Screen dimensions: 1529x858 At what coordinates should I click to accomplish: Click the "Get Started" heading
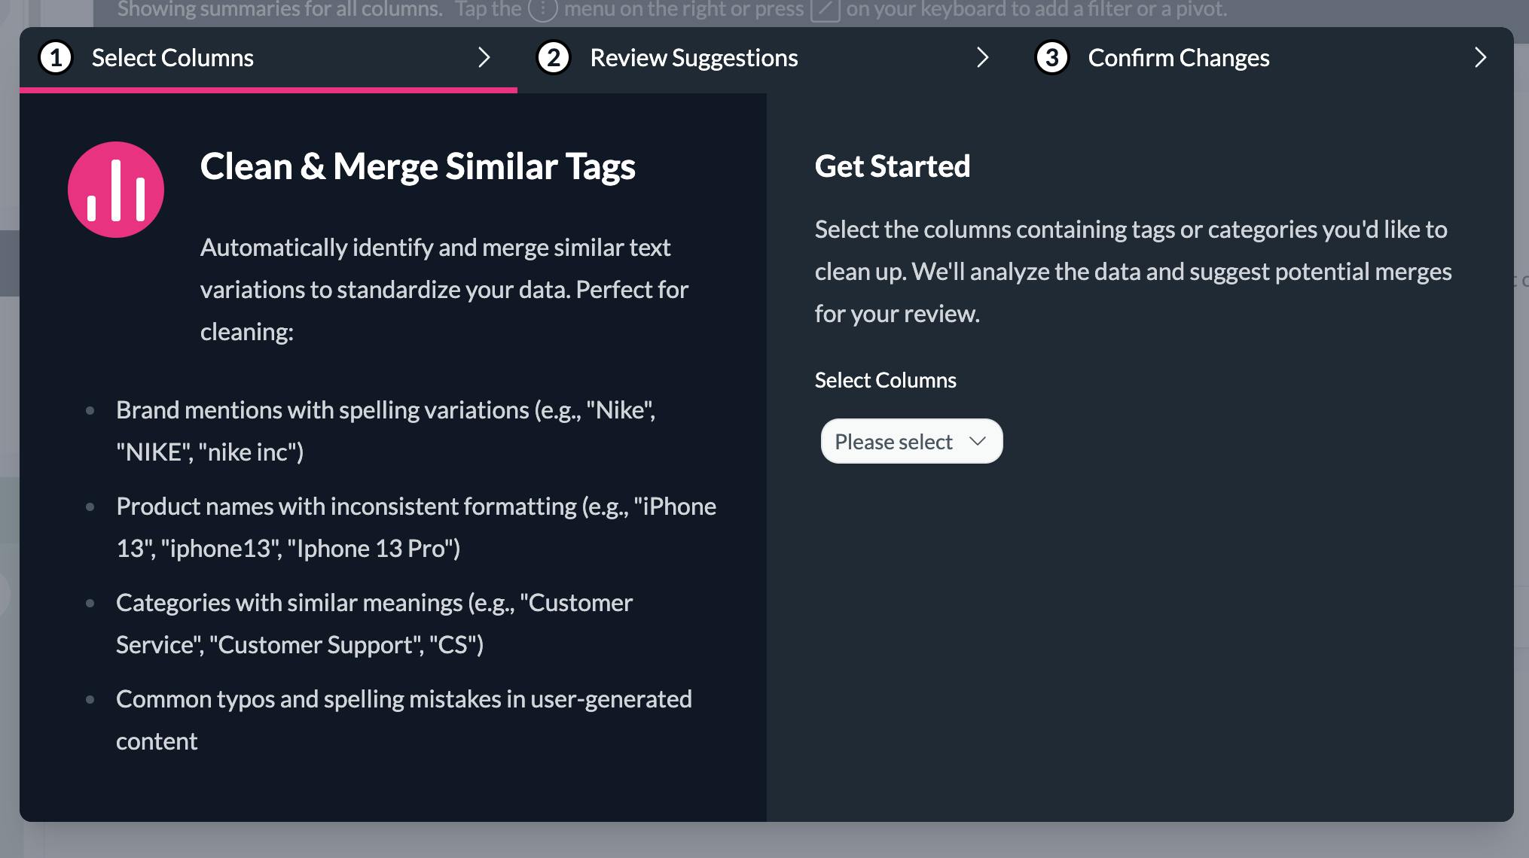[x=893, y=166]
